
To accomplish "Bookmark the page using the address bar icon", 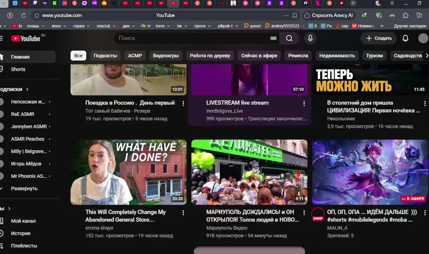I will (x=295, y=16).
